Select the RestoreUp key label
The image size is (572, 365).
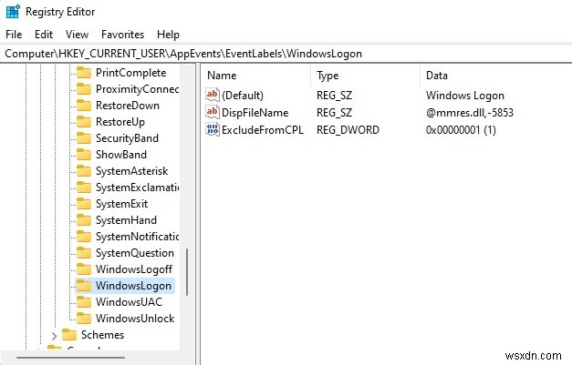[120, 122]
